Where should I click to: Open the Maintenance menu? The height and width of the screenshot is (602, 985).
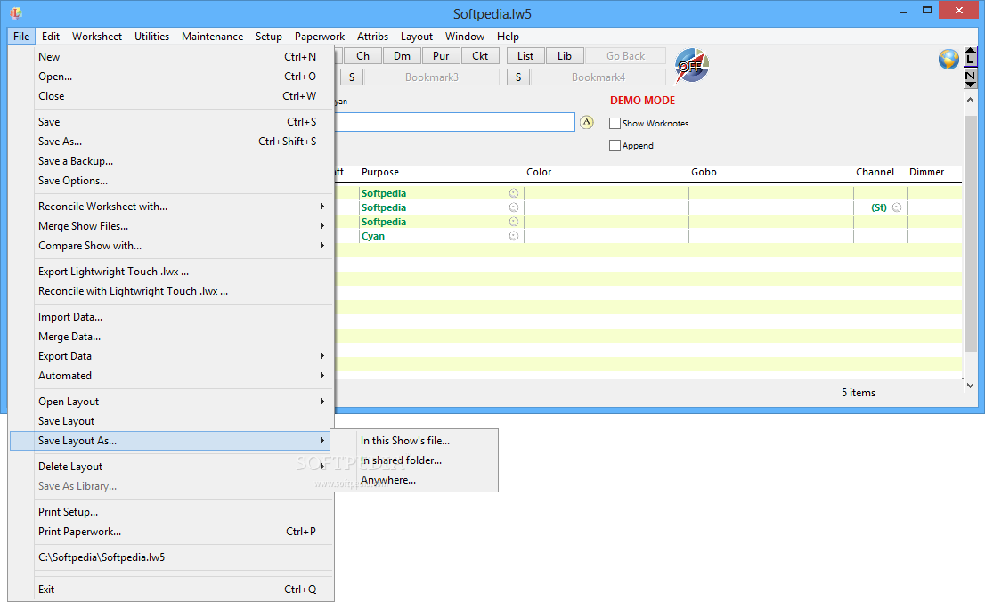tap(212, 36)
